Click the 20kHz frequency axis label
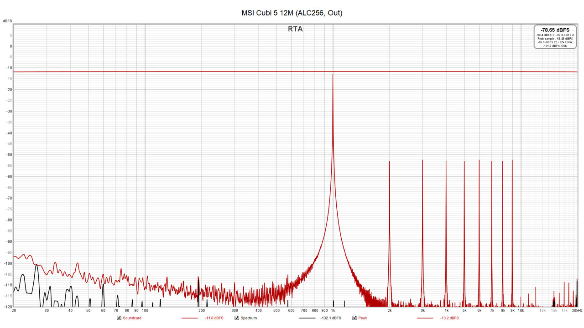The image size is (584, 328). coord(577,310)
